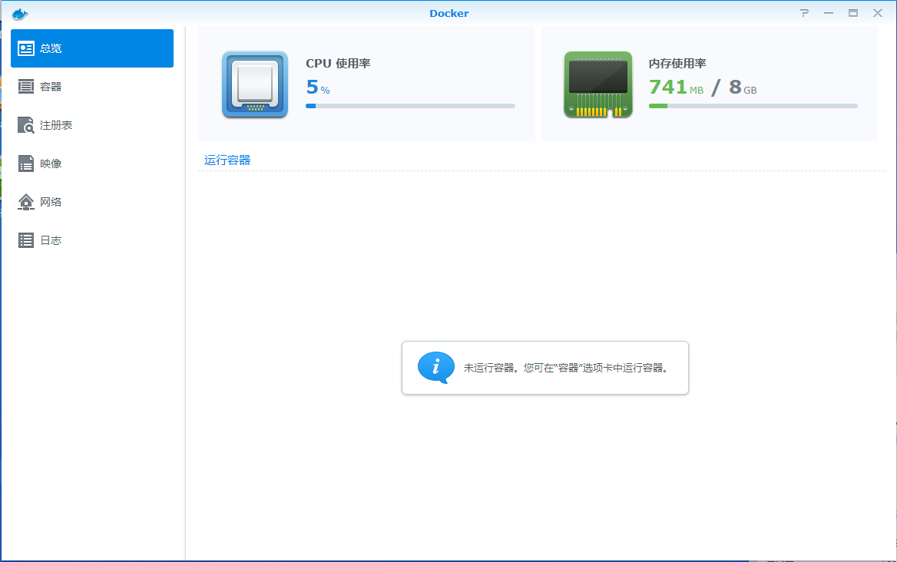Click the 内存使用率 progress bar
The height and width of the screenshot is (562, 897).
point(753,106)
